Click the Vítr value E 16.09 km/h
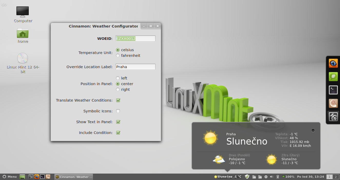The image size is (340, 180). [x=300, y=146]
